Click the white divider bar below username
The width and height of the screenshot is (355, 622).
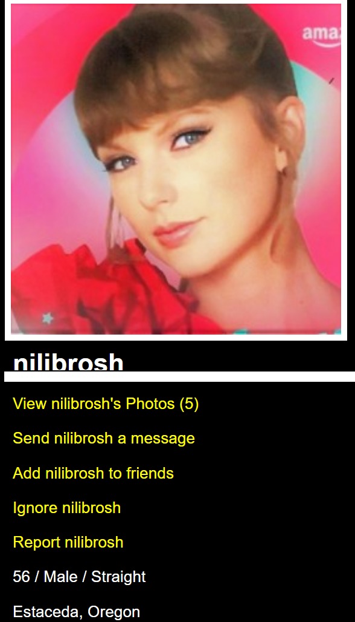180,376
